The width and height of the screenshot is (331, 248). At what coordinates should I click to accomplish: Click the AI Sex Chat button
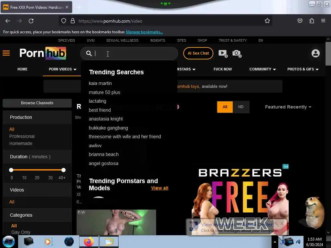(198, 53)
